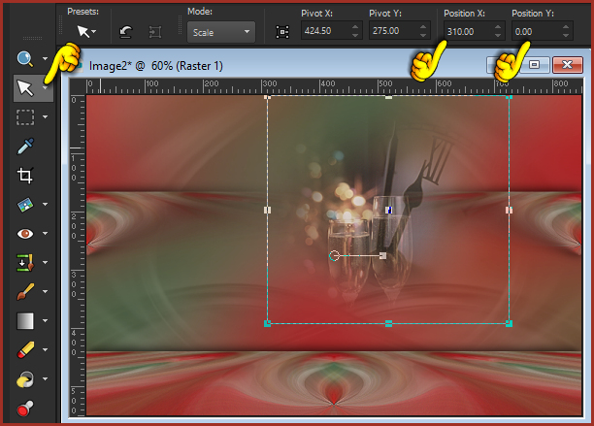Click the Image2 window title bar
Screen dimensions: 594x426
[243, 66]
